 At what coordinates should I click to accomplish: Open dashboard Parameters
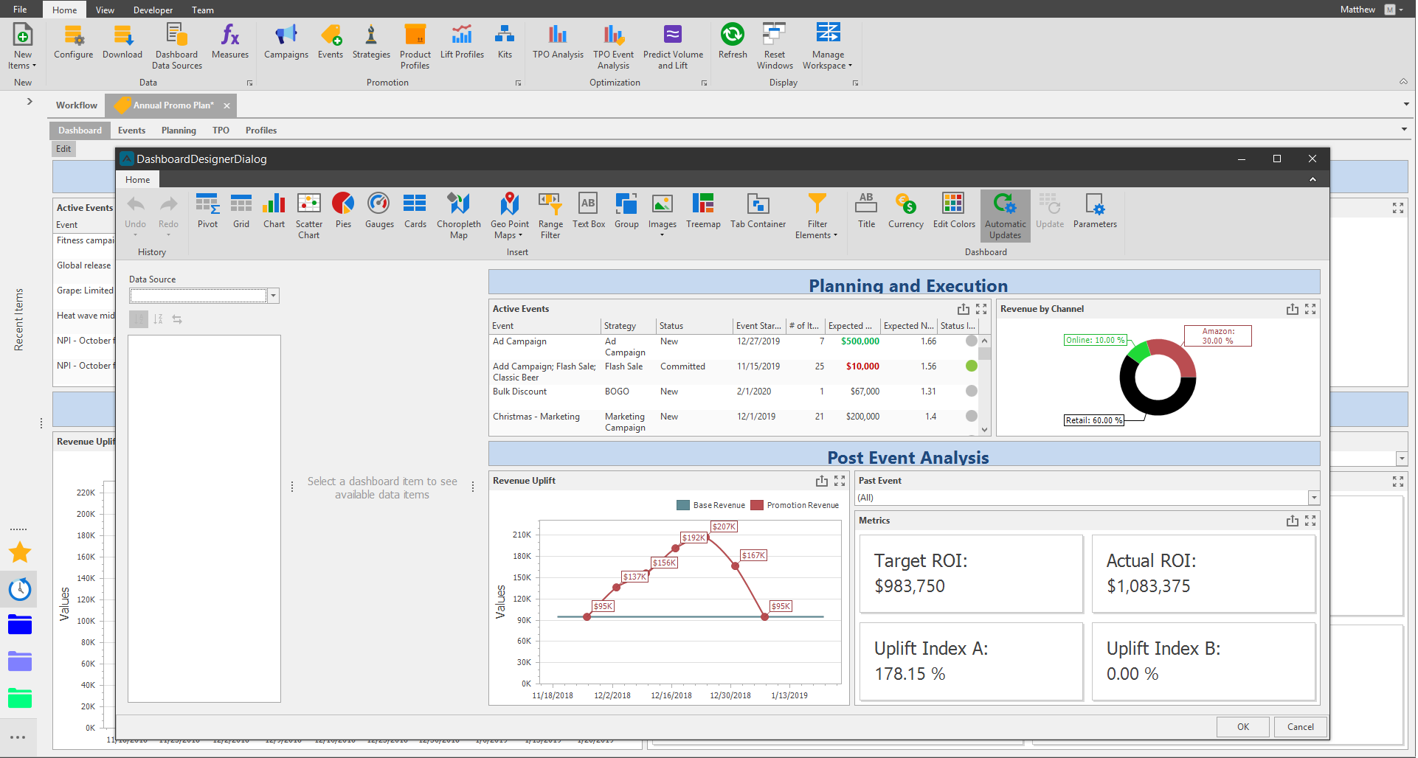point(1095,211)
